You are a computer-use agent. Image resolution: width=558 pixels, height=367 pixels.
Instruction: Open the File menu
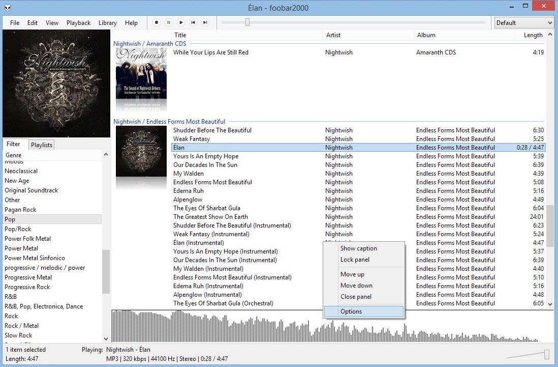tap(15, 23)
